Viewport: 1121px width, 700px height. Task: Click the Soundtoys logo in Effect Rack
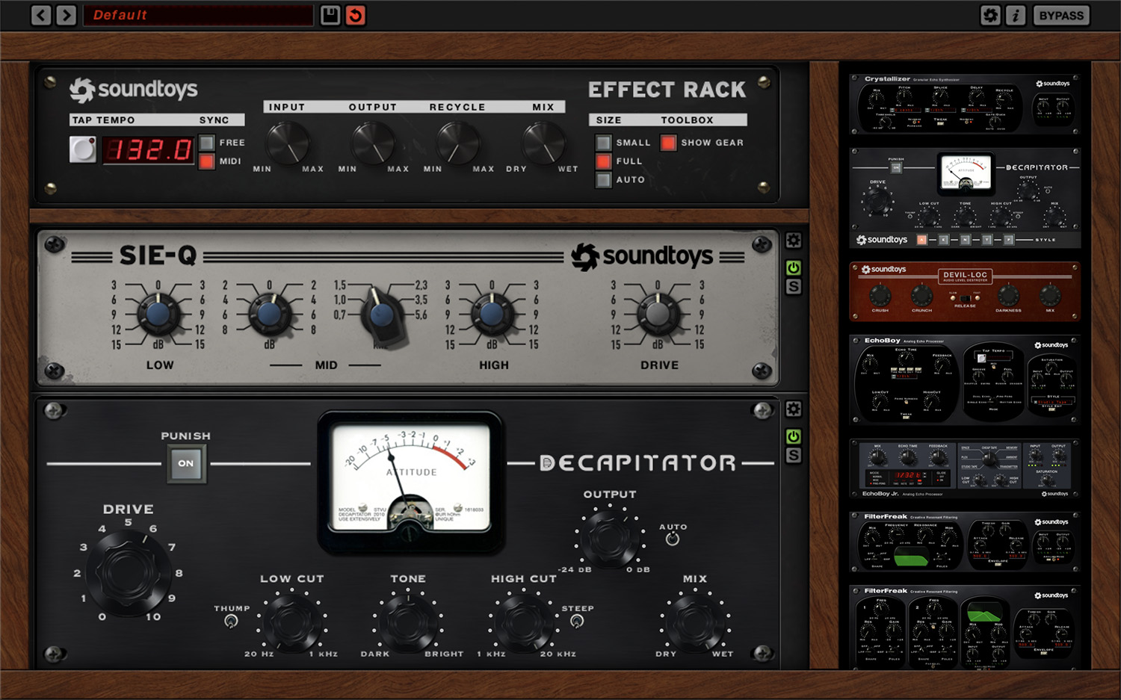134,90
